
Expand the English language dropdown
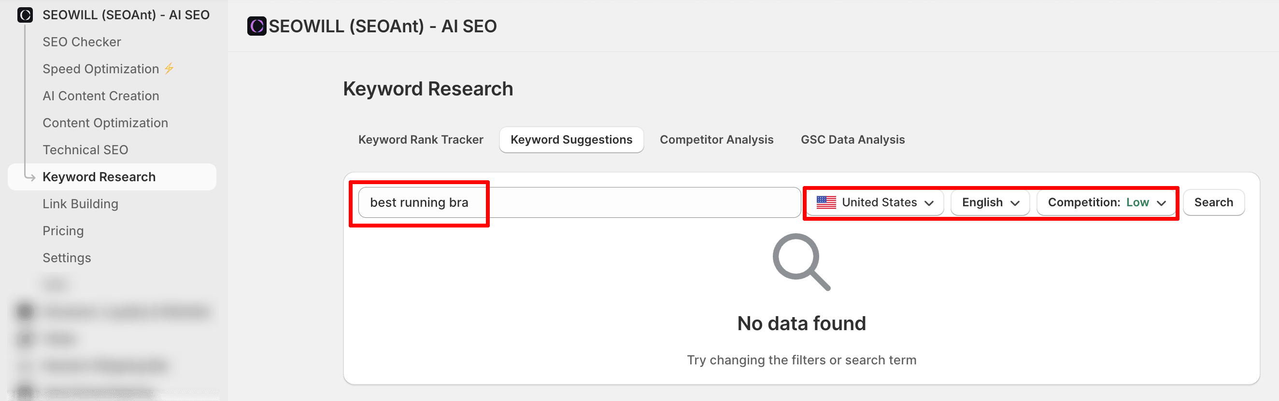click(x=990, y=202)
